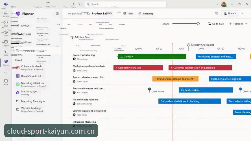Open more options ellipsis next to Share
Viewport: 251px width, 141px height.
(242, 14)
